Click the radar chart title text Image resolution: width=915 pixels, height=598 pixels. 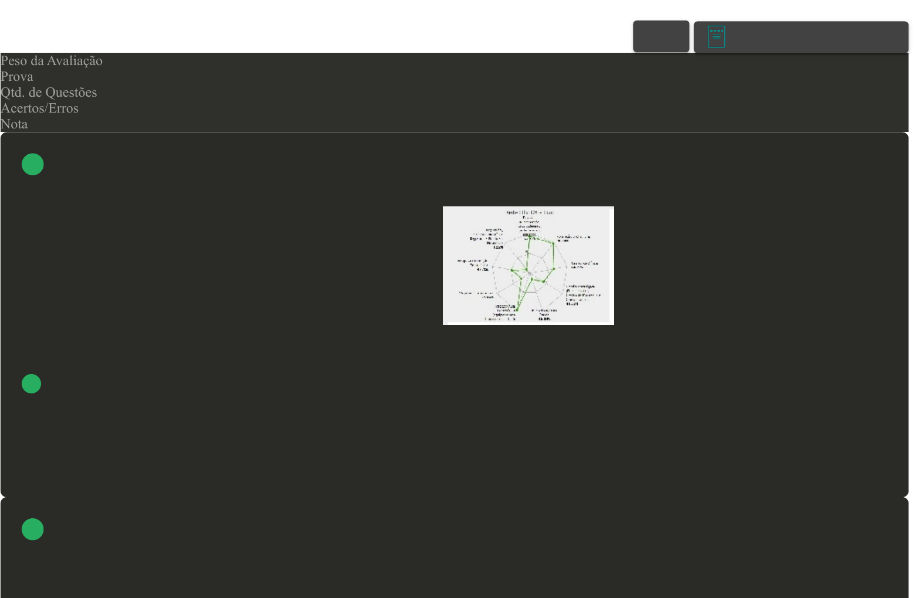click(530, 212)
